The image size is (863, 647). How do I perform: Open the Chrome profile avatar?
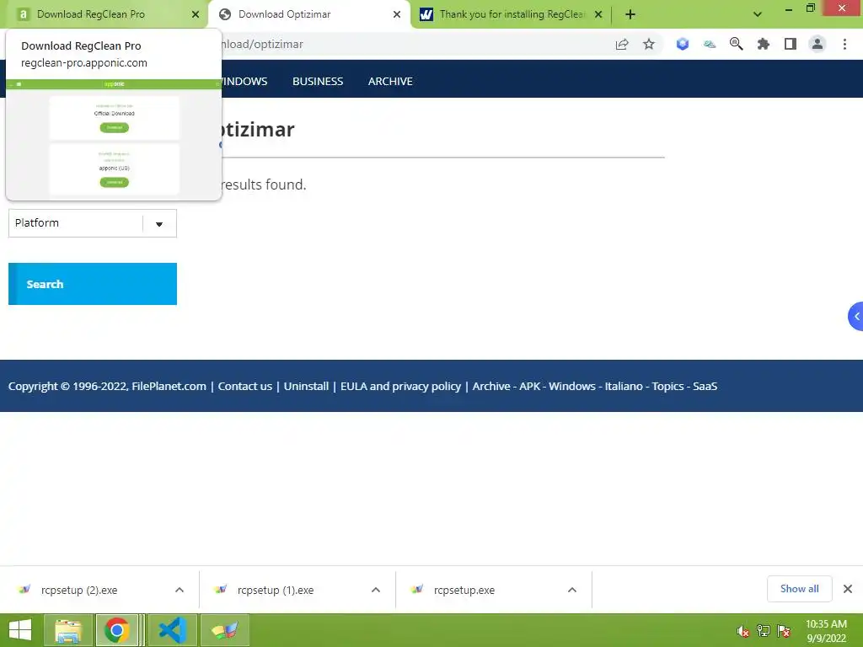[817, 44]
